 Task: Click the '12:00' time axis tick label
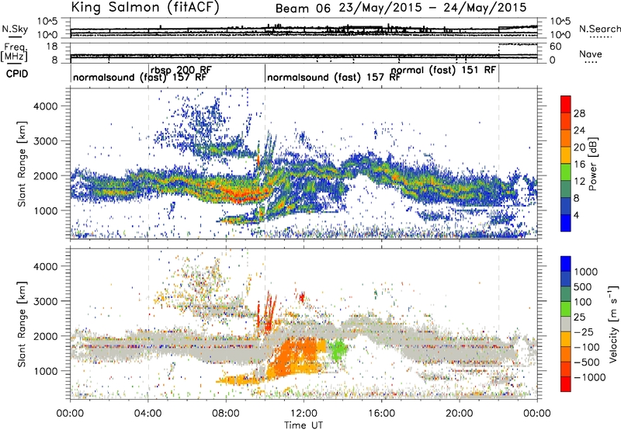pyautogui.click(x=304, y=414)
